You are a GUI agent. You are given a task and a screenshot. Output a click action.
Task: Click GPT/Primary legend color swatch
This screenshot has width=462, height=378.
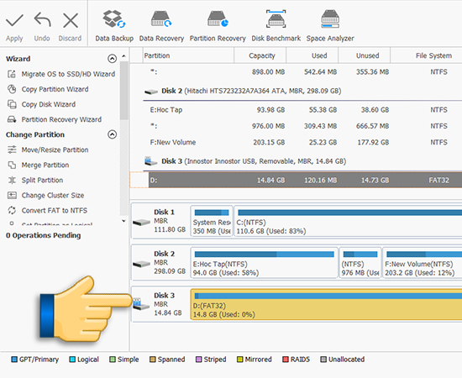click(x=14, y=360)
